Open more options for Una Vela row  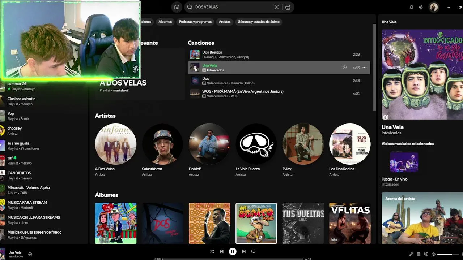point(364,68)
